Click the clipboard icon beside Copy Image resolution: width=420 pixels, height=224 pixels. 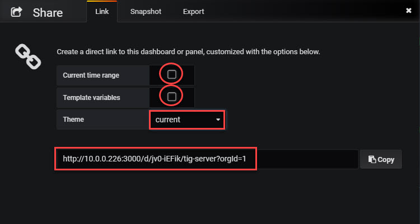(x=372, y=159)
